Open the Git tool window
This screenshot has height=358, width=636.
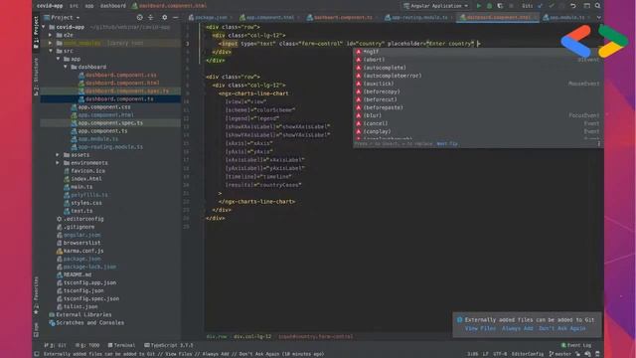(x=55, y=345)
